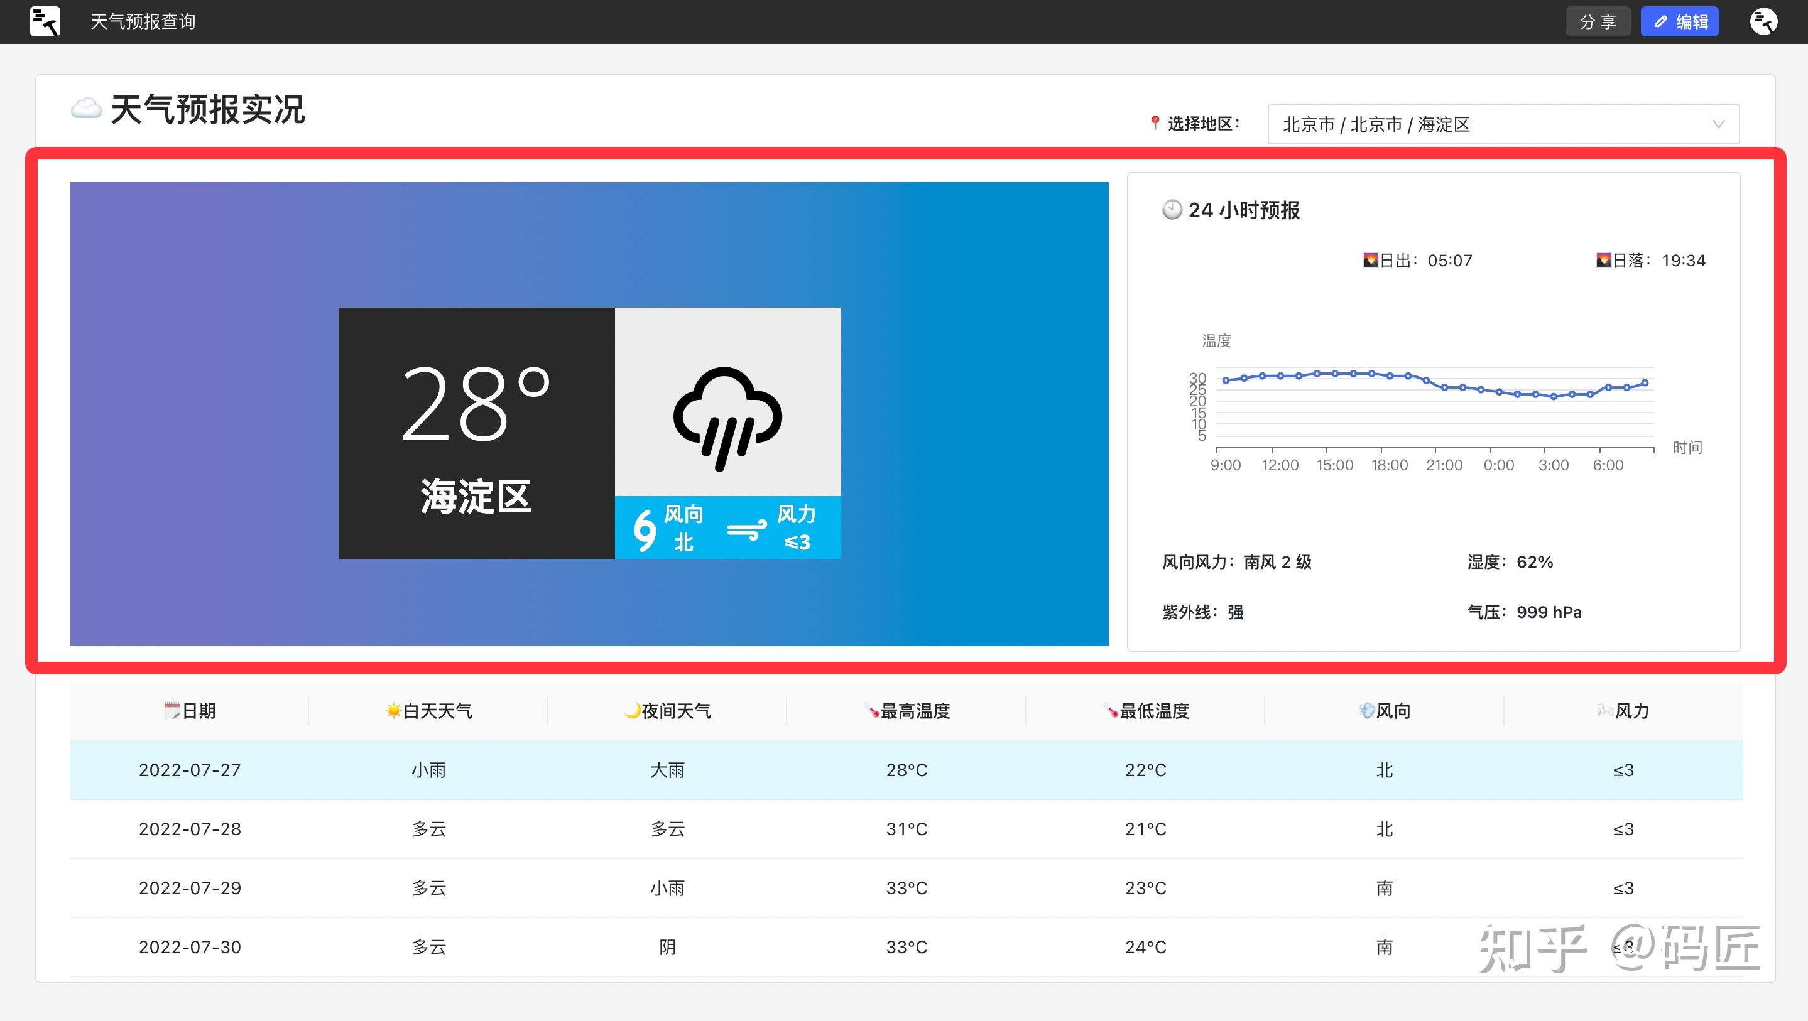Open the 选择地区 region dropdown

click(1503, 124)
